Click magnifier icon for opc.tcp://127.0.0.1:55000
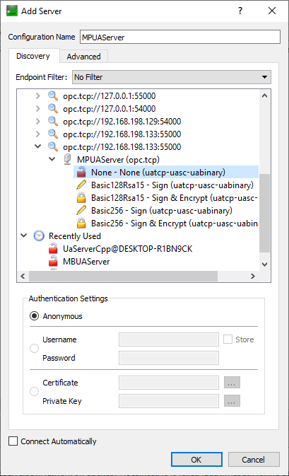The height and width of the screenshot is (476, 289). [x=53, y=95]
